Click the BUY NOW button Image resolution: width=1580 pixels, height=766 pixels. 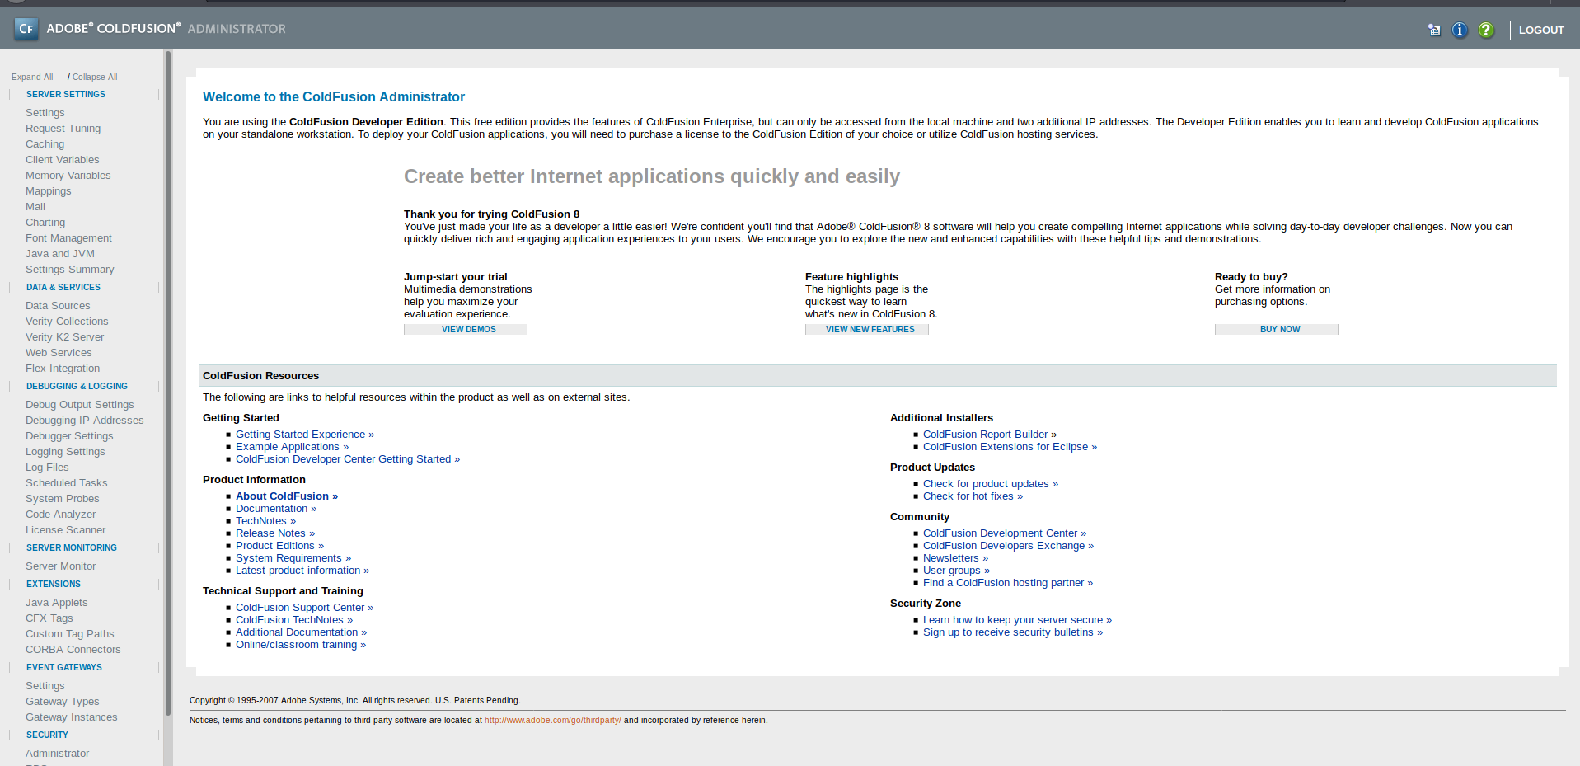(x=1277, y=329)
